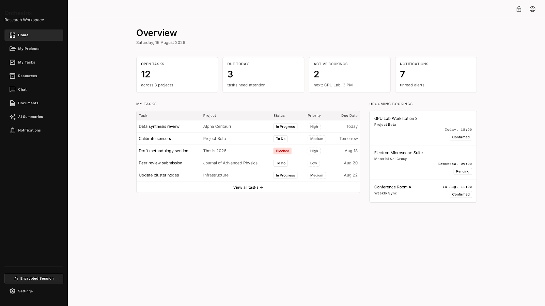Viewport: 545px width, 306px height.
Task: Click the Journal of Advanced Physics project
Action: pos(230,163)
